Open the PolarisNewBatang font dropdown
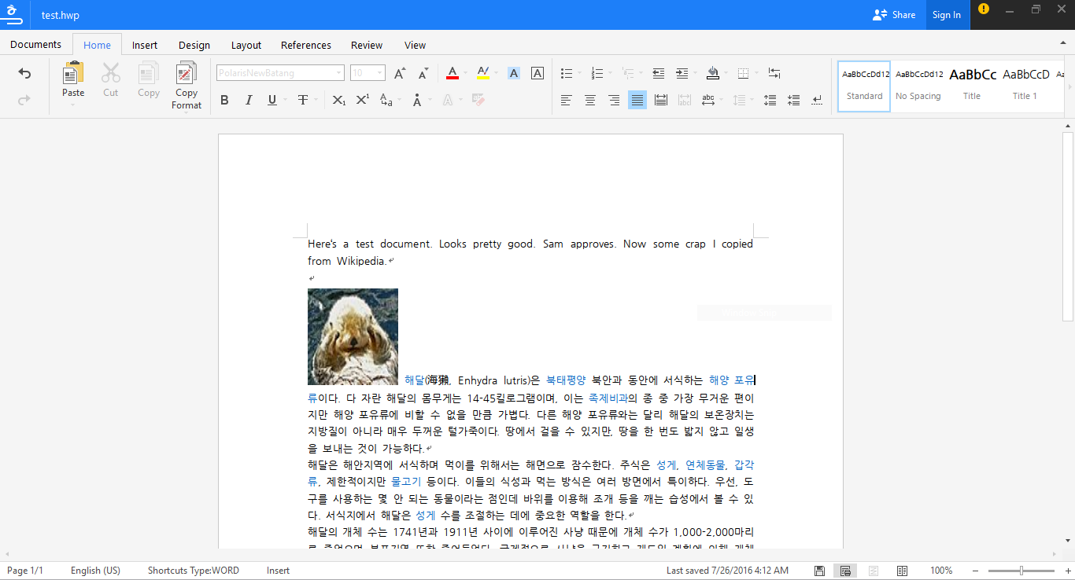Image resolution: width=1075 pixels, height=580 pixels. point(339,73)
